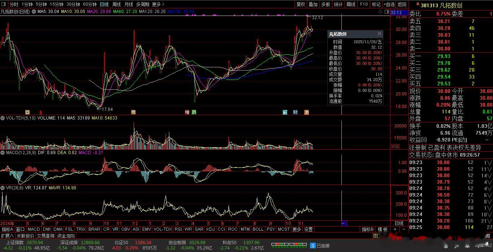Close the 凡拓数创 data popup
The image size is (493, 252).
[379, 34]
